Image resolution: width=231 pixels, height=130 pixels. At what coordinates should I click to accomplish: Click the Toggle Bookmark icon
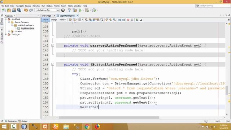114,20
